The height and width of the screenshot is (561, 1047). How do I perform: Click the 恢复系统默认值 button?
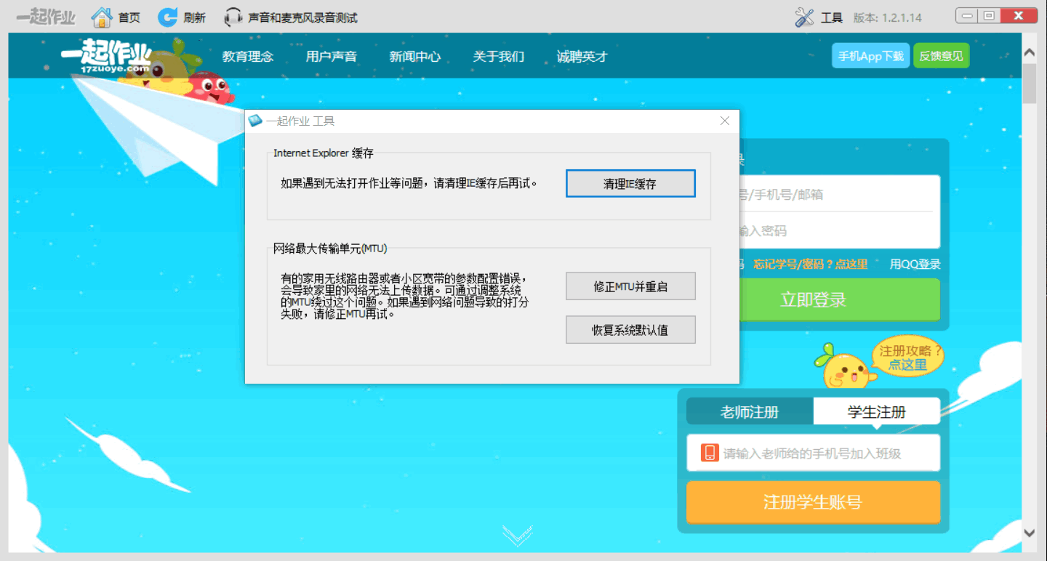point(630,330)
